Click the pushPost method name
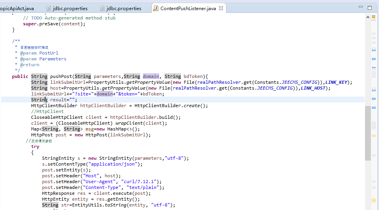 click(61, 76)
